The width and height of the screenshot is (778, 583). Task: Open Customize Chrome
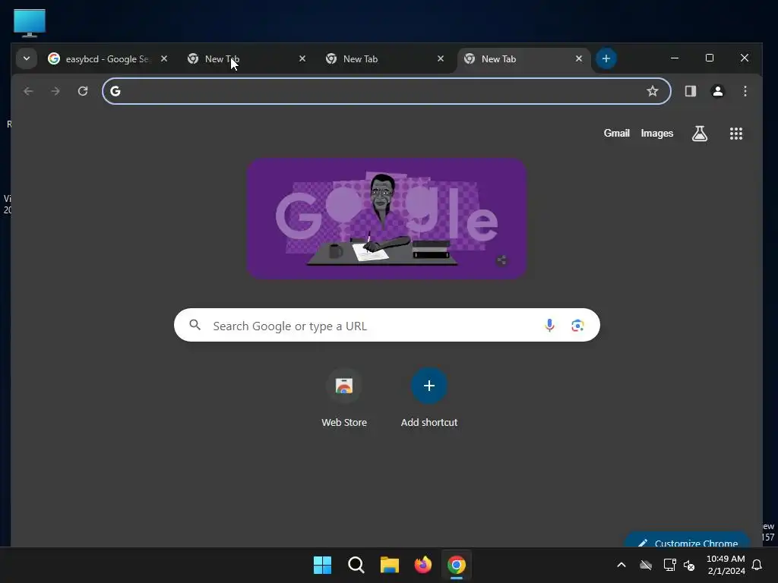[687, 541]
